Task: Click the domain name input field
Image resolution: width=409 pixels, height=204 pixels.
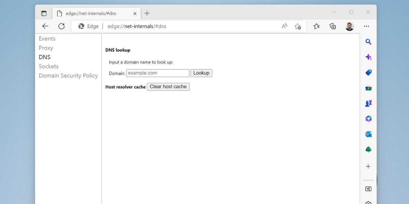Action: click(157, 73)
